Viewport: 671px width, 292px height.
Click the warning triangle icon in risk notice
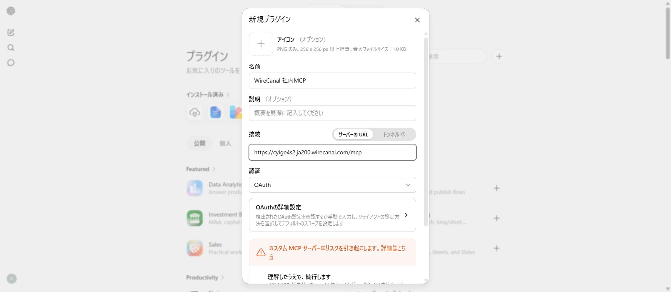[x=261, y=252]
